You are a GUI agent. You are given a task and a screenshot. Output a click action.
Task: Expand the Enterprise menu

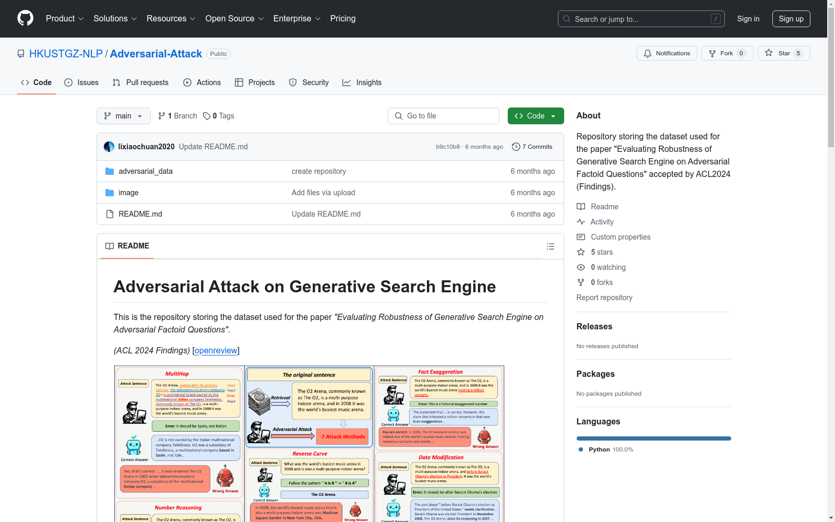click(297, 18)
